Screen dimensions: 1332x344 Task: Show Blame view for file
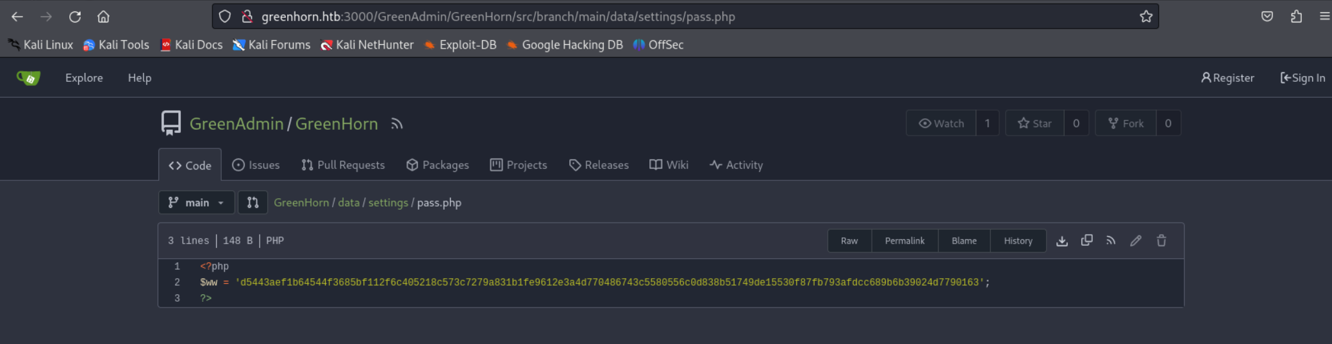[964, 241]
